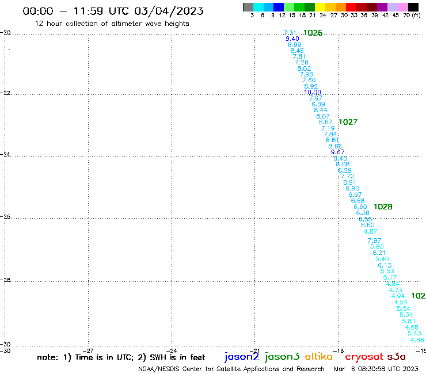The height and width of the screenshot is (374, 426).
Task: Click the 'Mar 6 08:30:58 UTC 2023' timestamp
Action: pyautogui.click(x=376, y=369)
